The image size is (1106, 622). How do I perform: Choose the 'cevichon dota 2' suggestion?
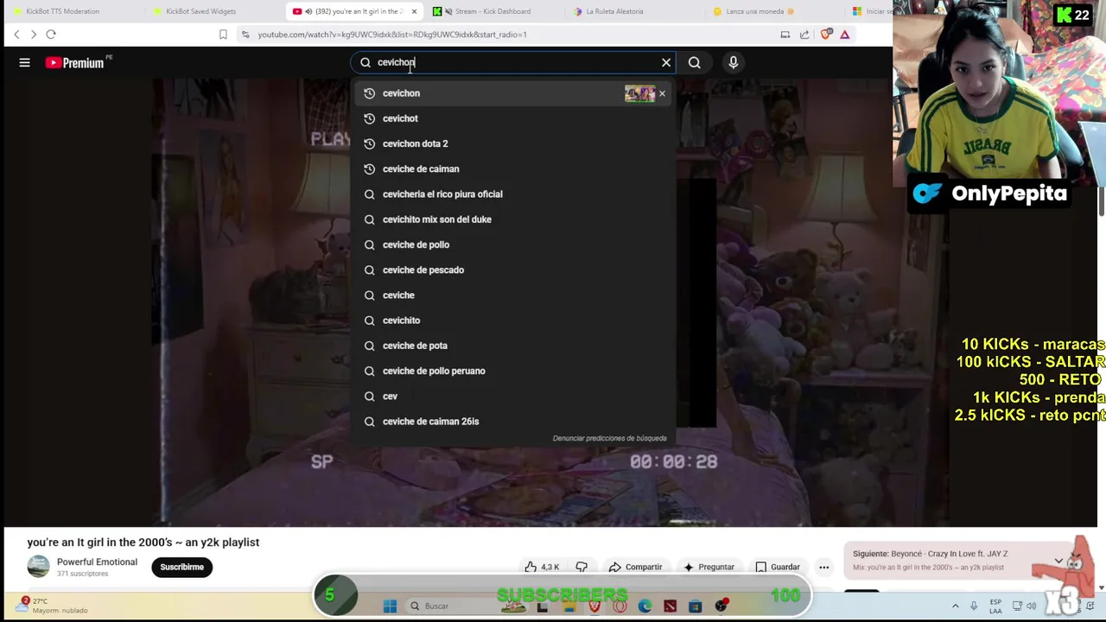coord(514,143)
